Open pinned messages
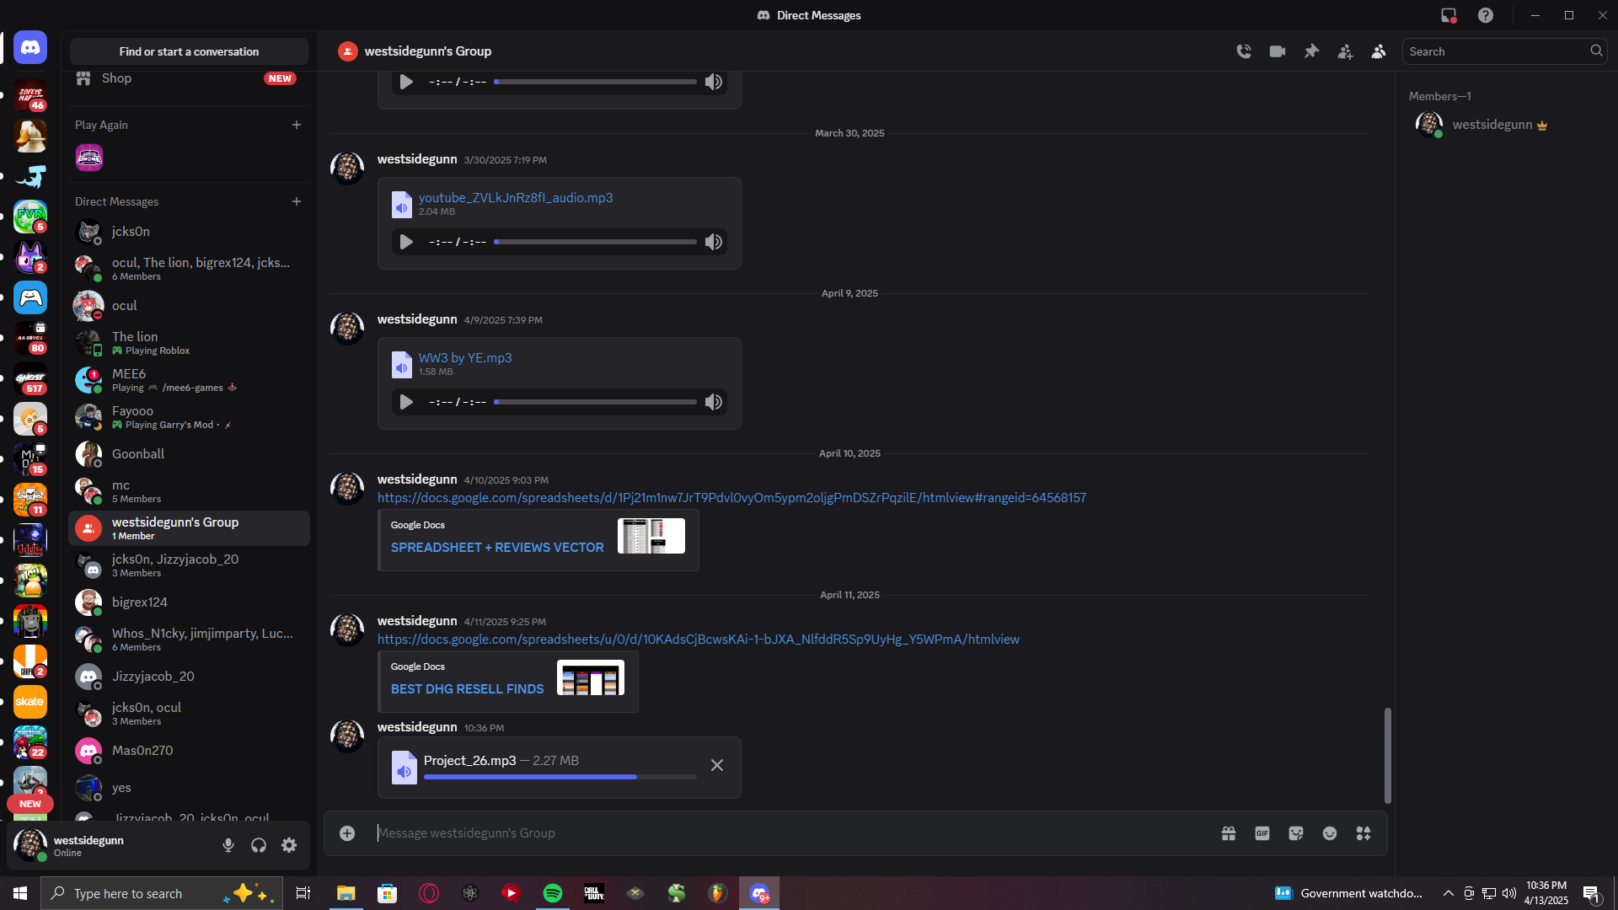 [1311, 51]
